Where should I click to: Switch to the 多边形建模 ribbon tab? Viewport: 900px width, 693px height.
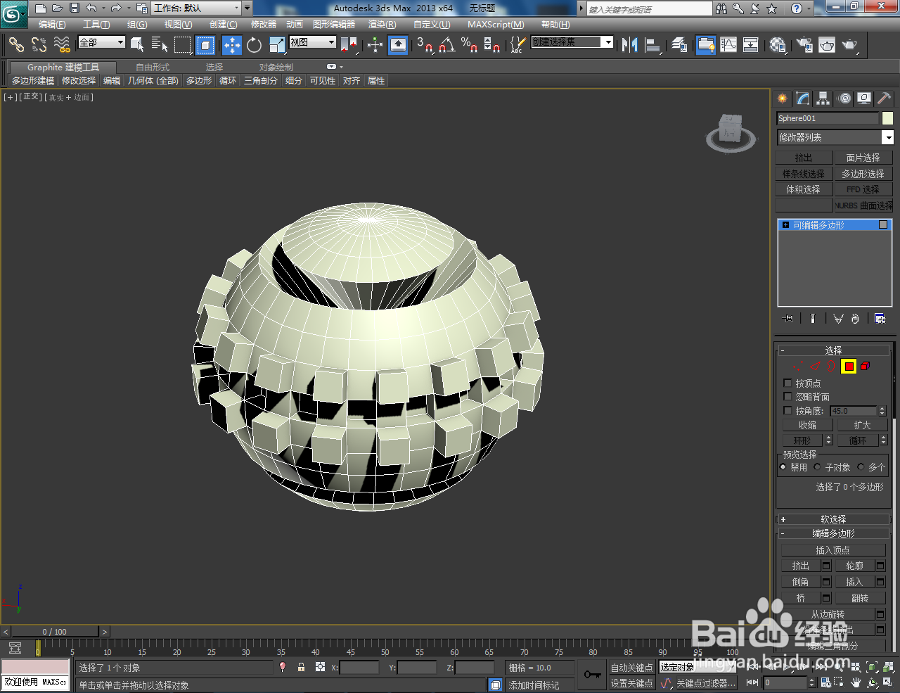(32, 80)
